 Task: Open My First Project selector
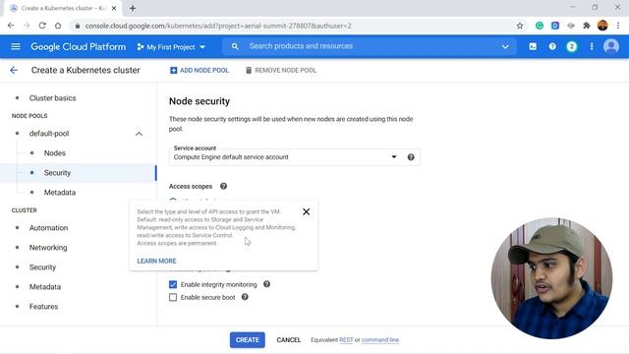pos(171,47)
